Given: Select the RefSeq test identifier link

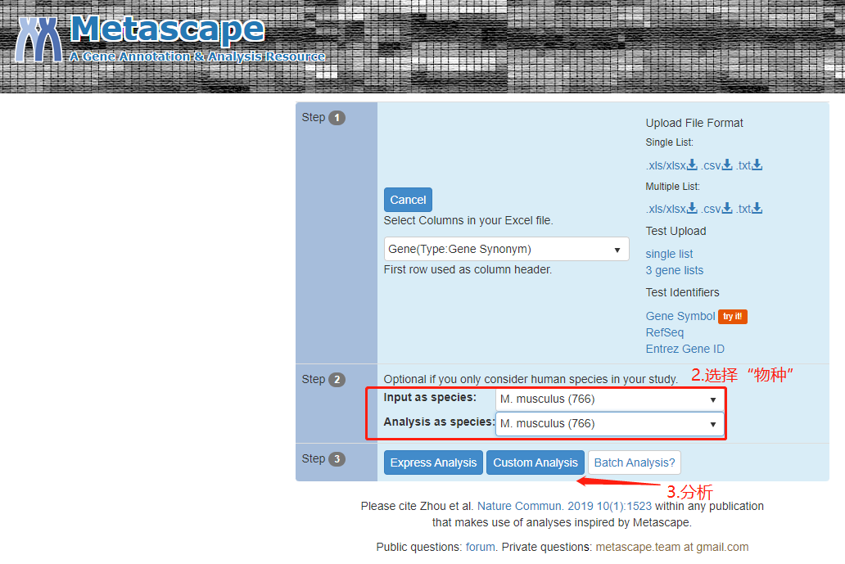Looking at the screenshot, I should (x=664, y=332).
